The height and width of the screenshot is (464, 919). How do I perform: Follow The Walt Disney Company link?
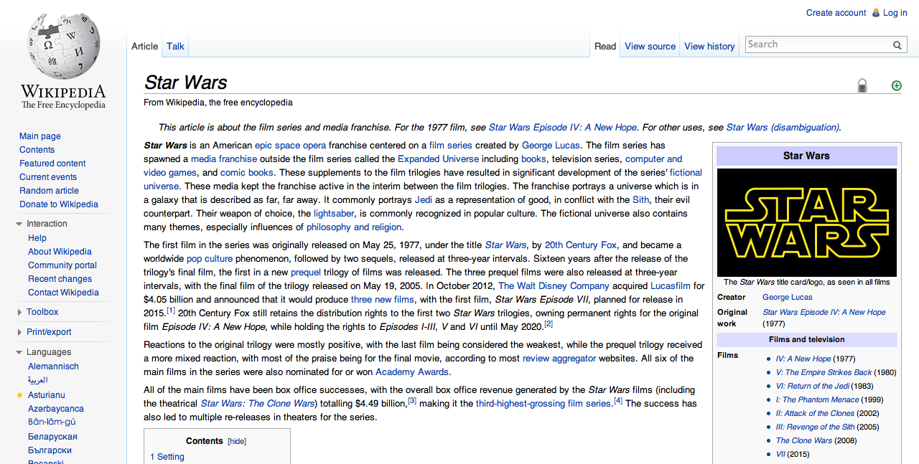(554, 286)
